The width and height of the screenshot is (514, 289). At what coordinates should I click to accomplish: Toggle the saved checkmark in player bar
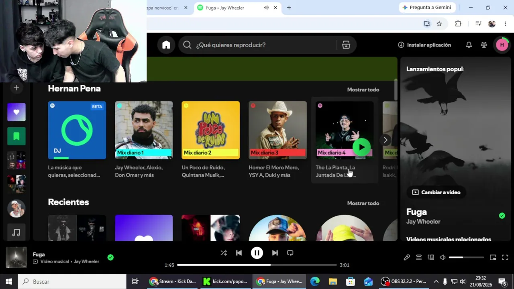(x=110, y=257)
